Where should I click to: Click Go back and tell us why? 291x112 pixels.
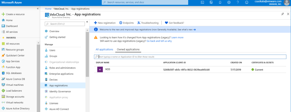click(x=159, y=41)
